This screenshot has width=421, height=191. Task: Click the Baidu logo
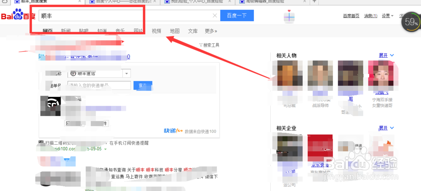tap(18, 15)
